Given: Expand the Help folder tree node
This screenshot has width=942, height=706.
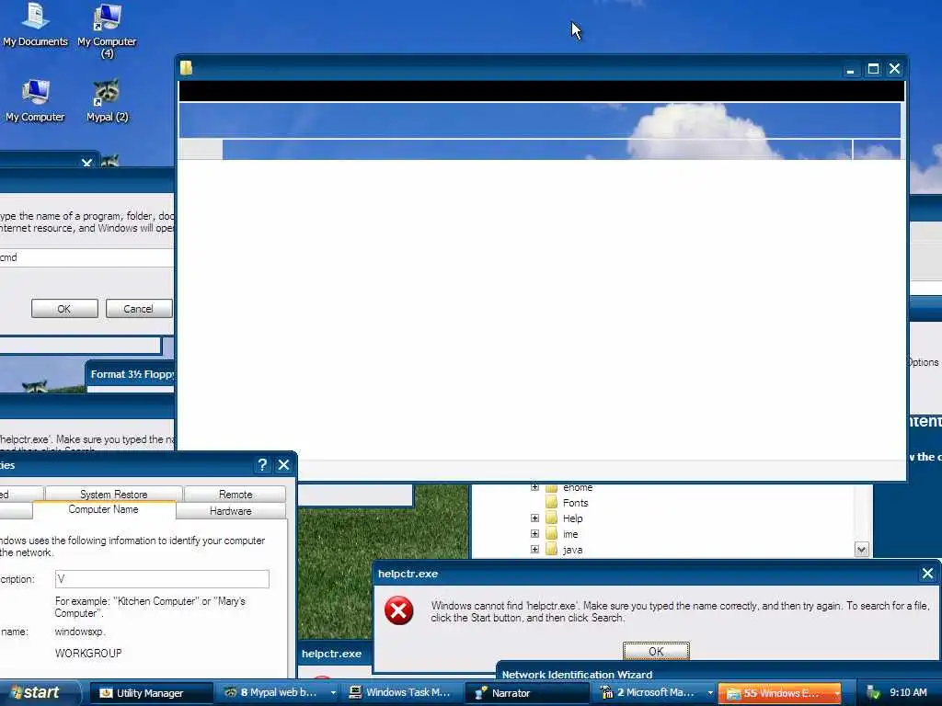Looking at the screenshot, I should click(534, 518).
